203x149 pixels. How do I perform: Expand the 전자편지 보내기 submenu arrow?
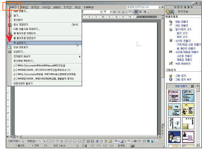[x=80, y=56]
